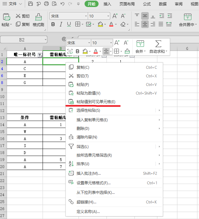The image size is (199, 219).
Task: Switch to the 公式 (Formulas) tab
Action: tap(147, 4)
